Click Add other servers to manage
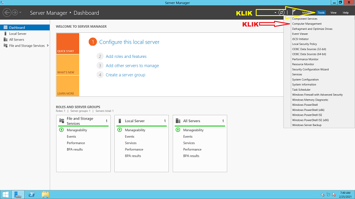The height and width of the screenshot is (199, 355). (x=132, y=66)
